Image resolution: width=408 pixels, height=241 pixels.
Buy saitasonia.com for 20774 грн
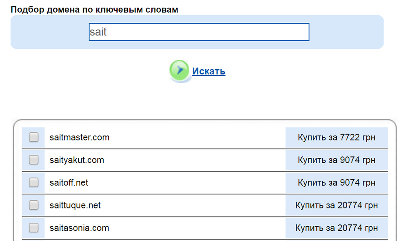coord(336,228)
